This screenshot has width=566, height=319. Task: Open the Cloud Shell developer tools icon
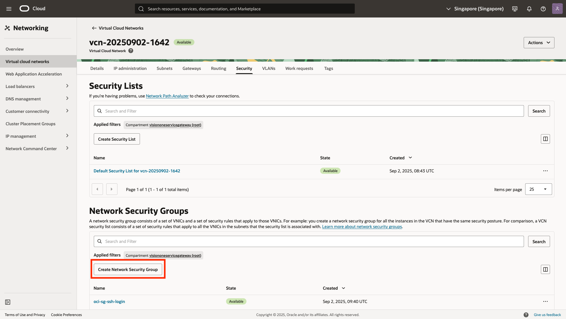pyautogui.click(x=515, y=9)
